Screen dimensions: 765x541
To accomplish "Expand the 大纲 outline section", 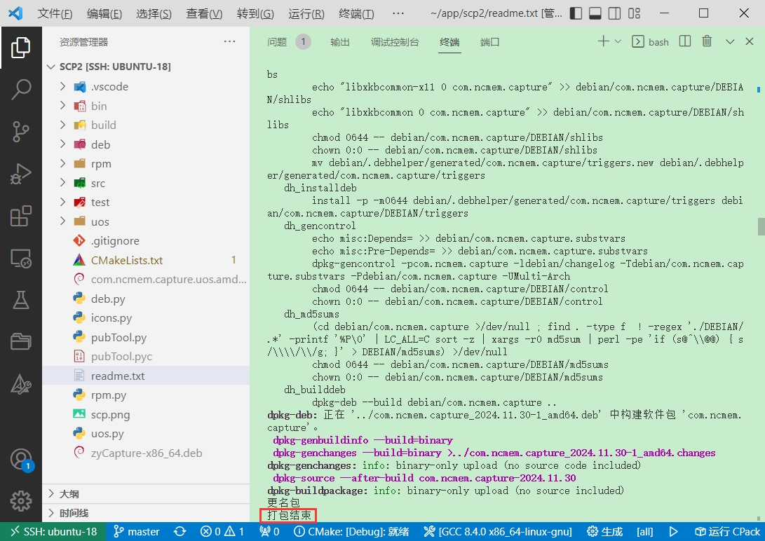I will pos(69,493).
